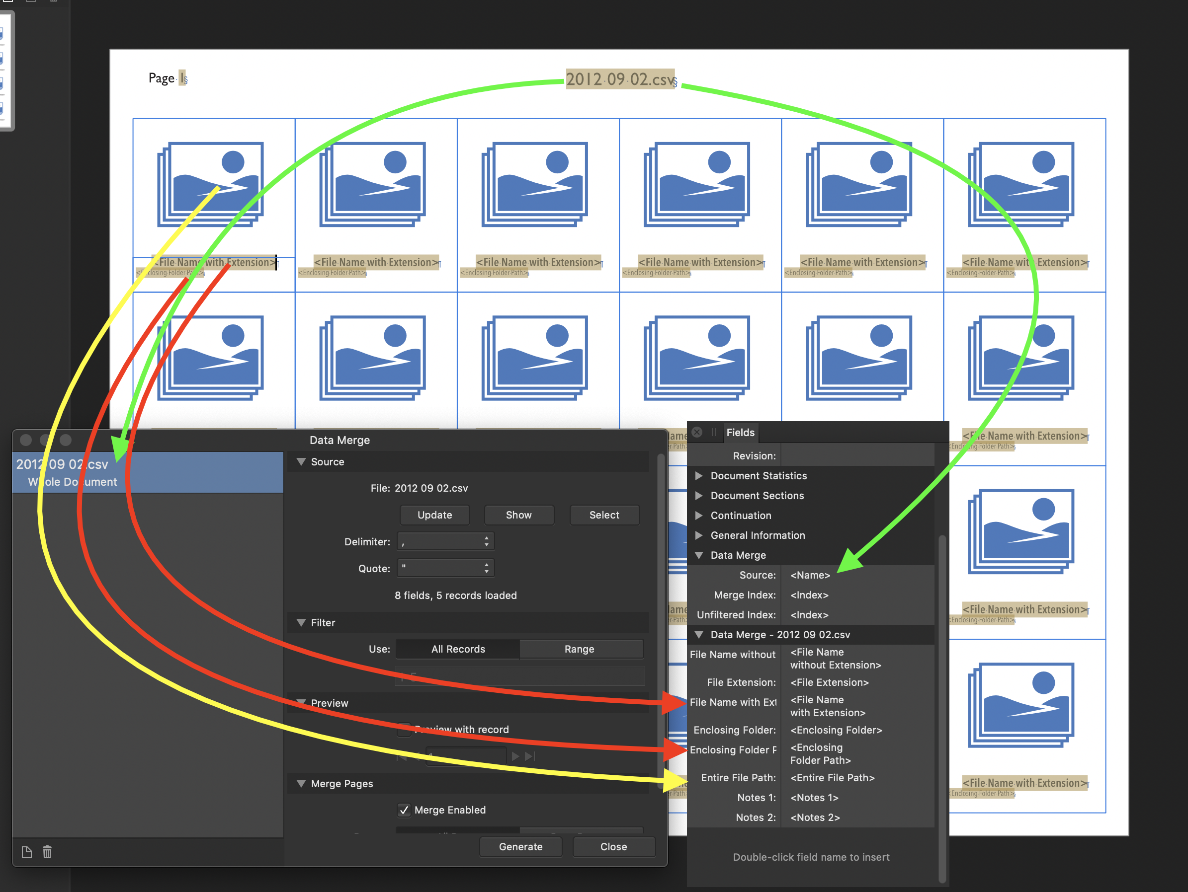The image size is (1188, 892).
Task: Collapse the Source section
Action: (301, 461)
